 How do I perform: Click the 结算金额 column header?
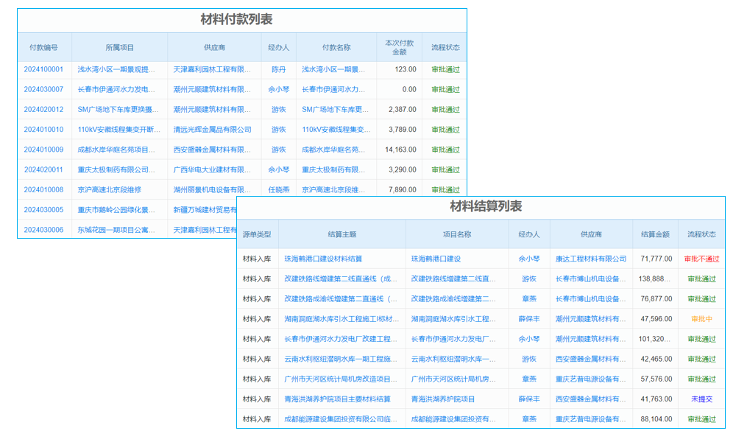tap(656, 234)
